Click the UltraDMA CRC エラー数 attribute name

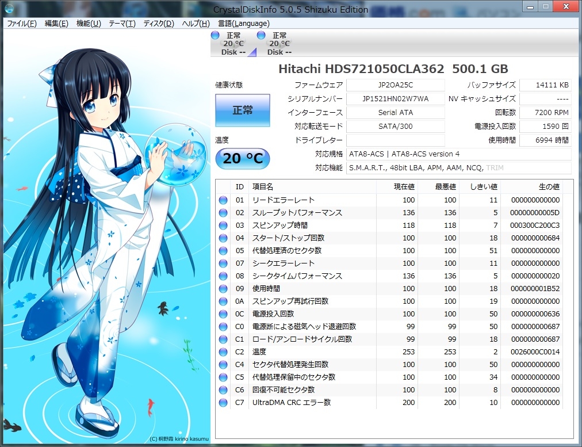(292, 402)
